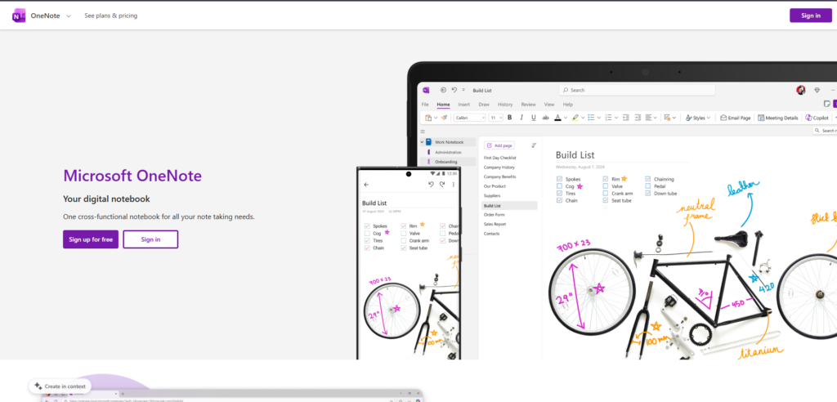The width and height of the screenshot is (837, 402).
Task: Open the Create in context button
Action: click(x=60, y=386)
